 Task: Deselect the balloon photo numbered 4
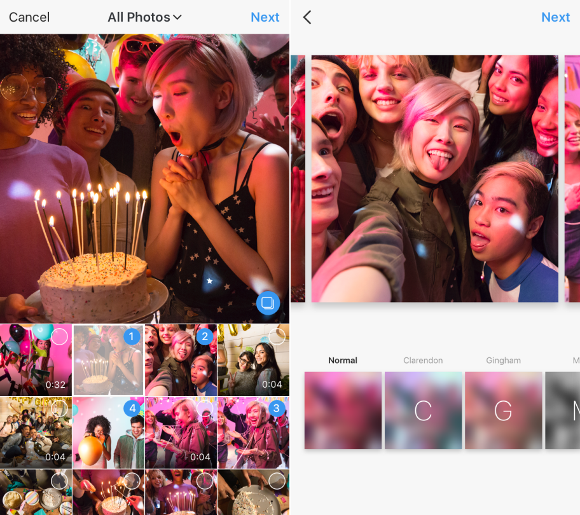tap(132, 409)
